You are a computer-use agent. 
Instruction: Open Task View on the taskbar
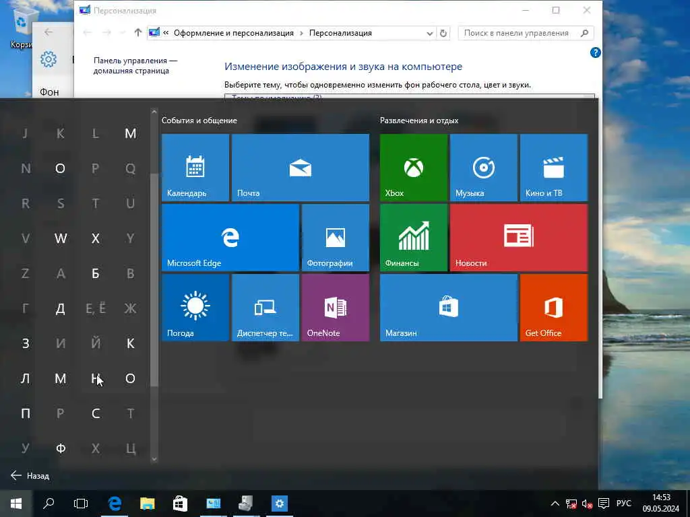point(81,504)
